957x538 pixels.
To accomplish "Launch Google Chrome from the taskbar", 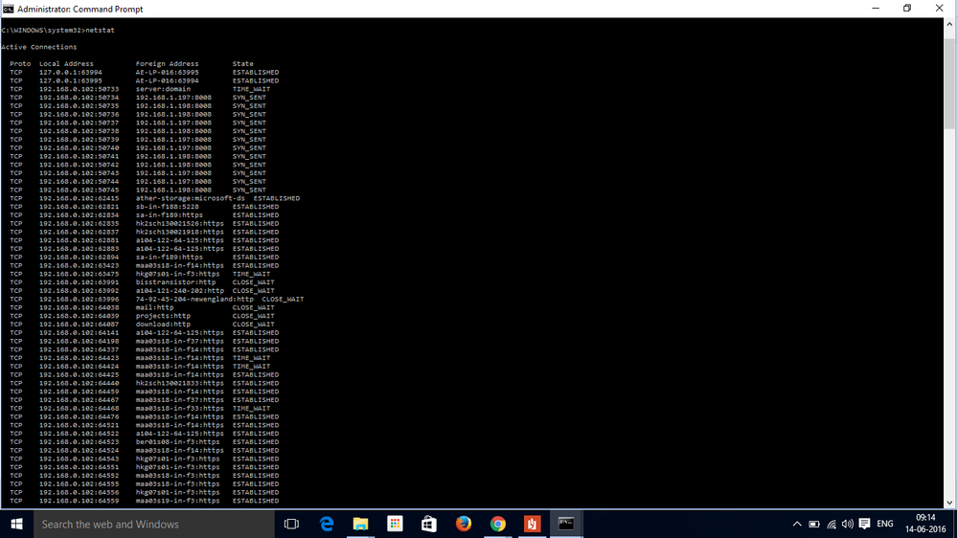I will point(497,524).
